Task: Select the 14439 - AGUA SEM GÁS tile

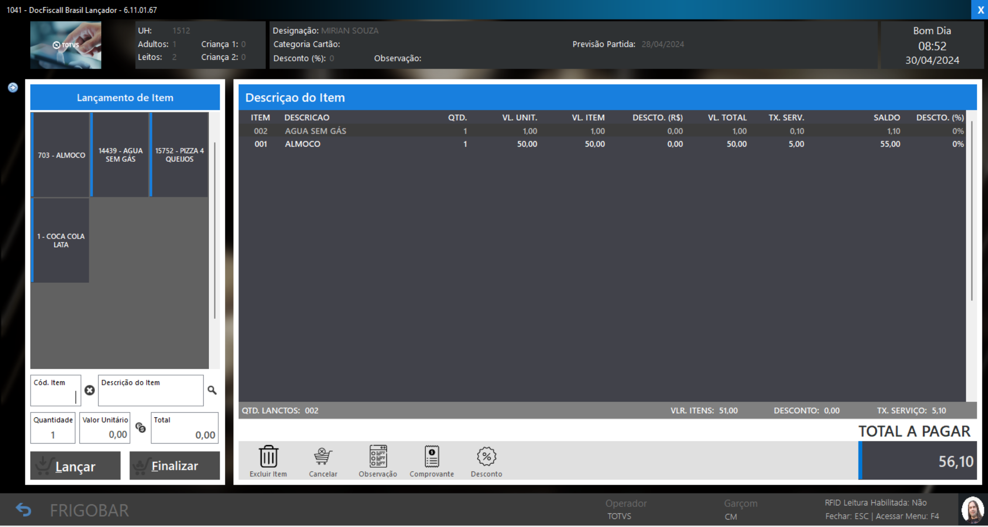Action: [120, 155]
